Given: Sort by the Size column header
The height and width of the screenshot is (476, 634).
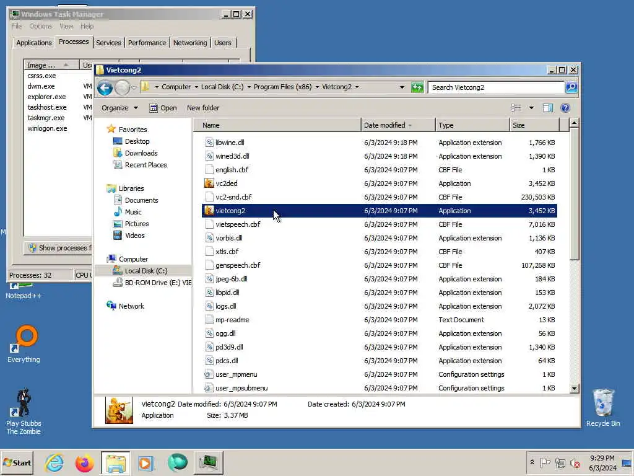Looking at the screenshot, I should (x=534, y=125).
